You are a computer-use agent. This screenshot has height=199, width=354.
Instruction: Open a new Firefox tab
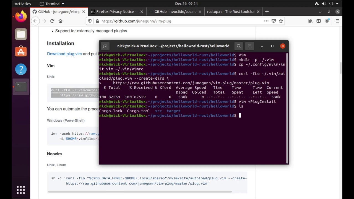pyautogui.click(x=267, y=12)
